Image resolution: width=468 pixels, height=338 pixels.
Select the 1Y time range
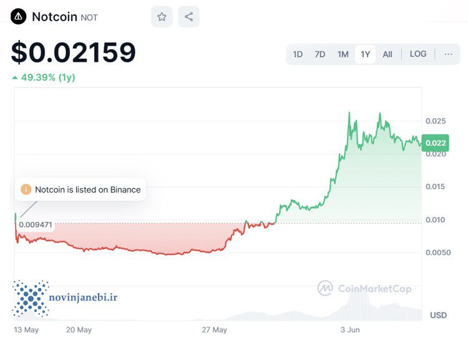pyautogui.click(x=365, y=54)
